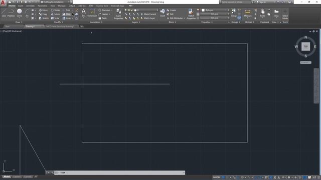Open the Drafting & Annotation workspace dropdown
The height and width of the screenshot is (180, 321).
click(x=55, y=2)
